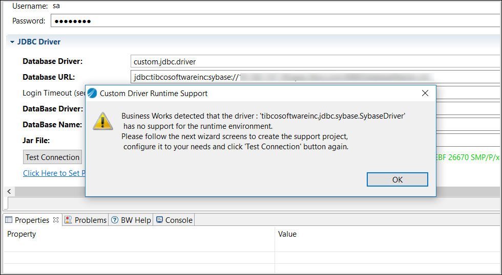Screen dimensions: 502x275
Task: Click the yellow warning icon in dialog
Action: tap(102, 121)
